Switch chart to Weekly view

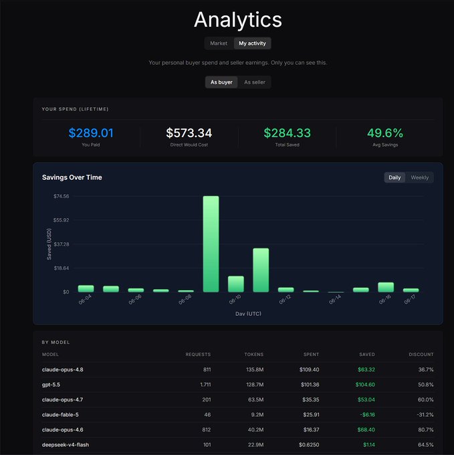419,177
